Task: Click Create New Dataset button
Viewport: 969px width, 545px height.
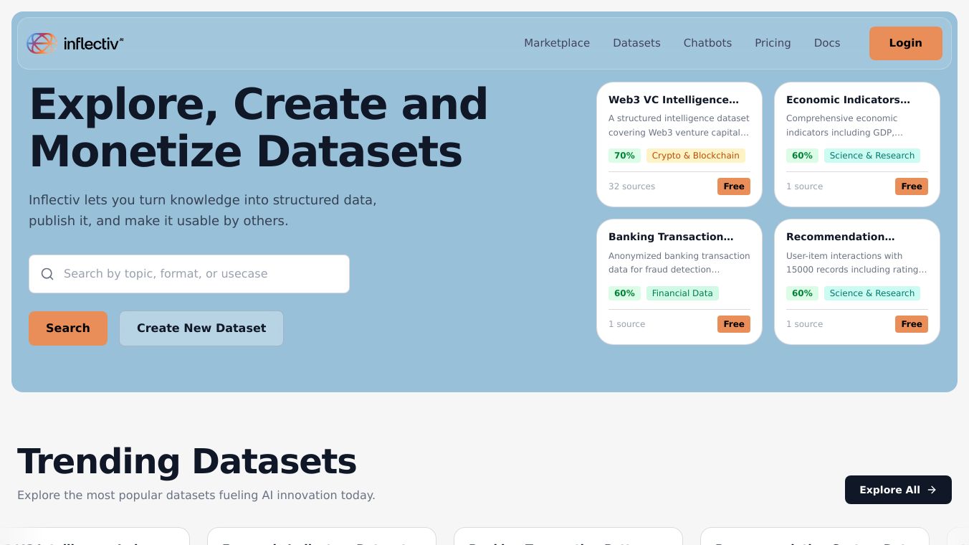Action: tap(201, 328)
